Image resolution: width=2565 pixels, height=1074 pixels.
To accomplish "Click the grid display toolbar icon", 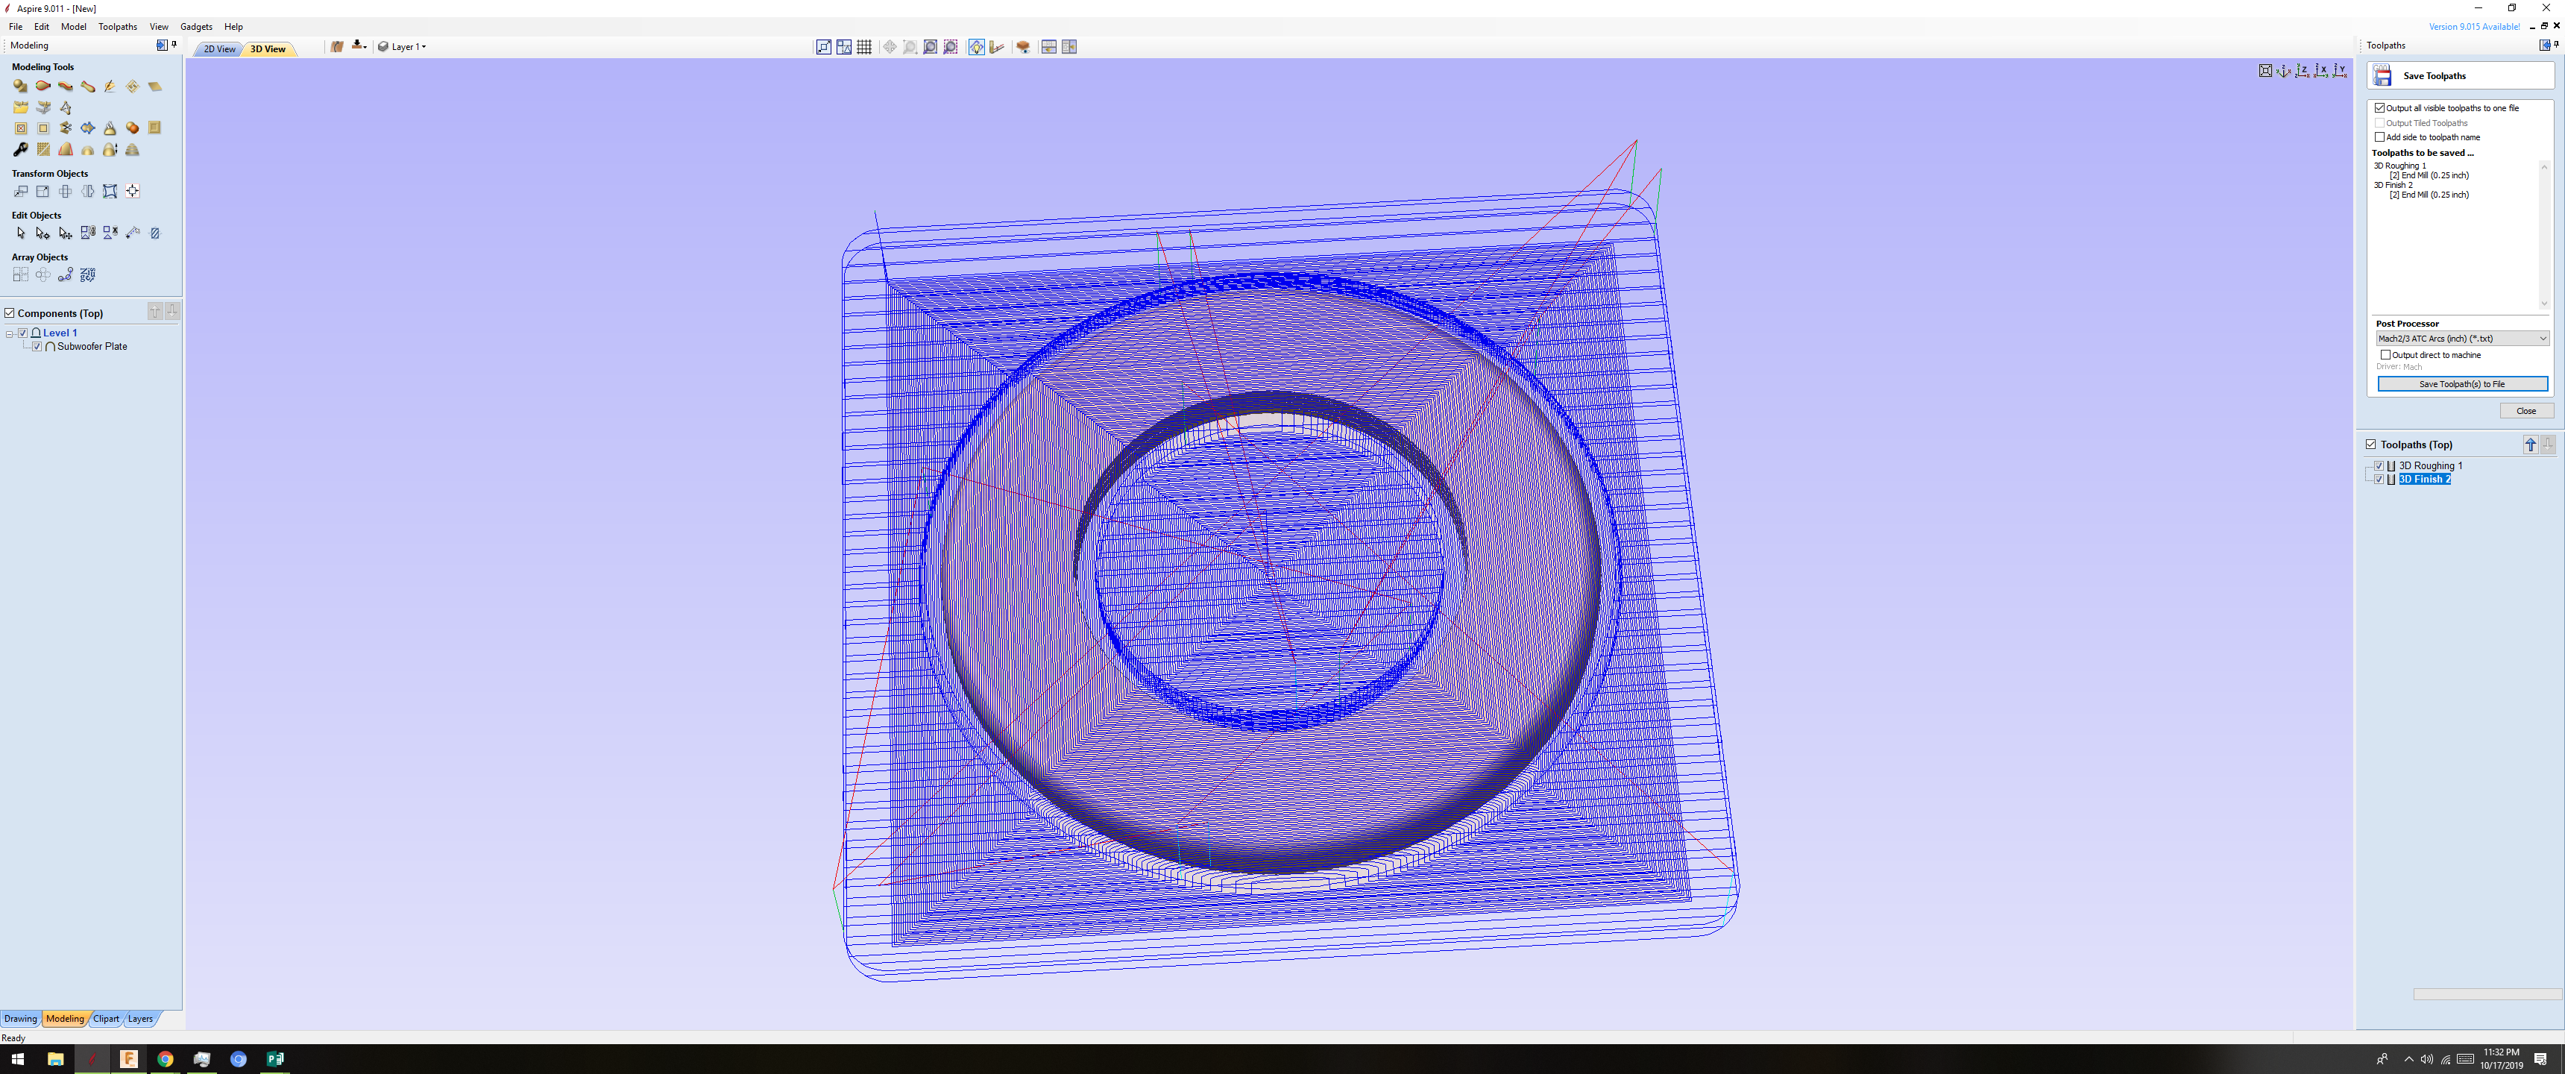I will [x=864, y=47].
